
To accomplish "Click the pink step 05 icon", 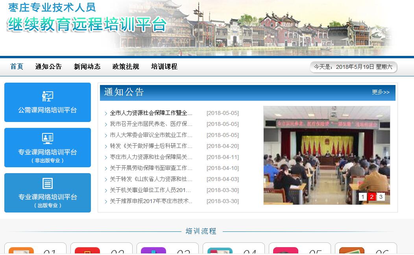I will click(286, 251).
